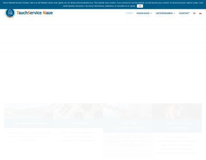Follow the BAU- UND INDUSTRIETAUCHEN heading link
The width and height of the screenshot is (206, 160).
click(130, 126)
